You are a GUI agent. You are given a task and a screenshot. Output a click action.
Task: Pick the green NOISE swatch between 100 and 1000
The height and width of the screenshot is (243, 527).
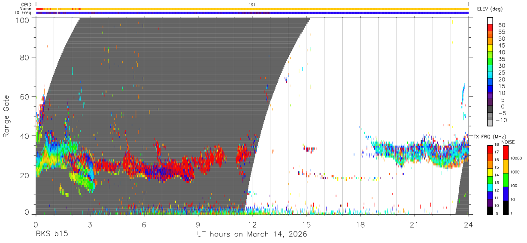coord(505,180)
